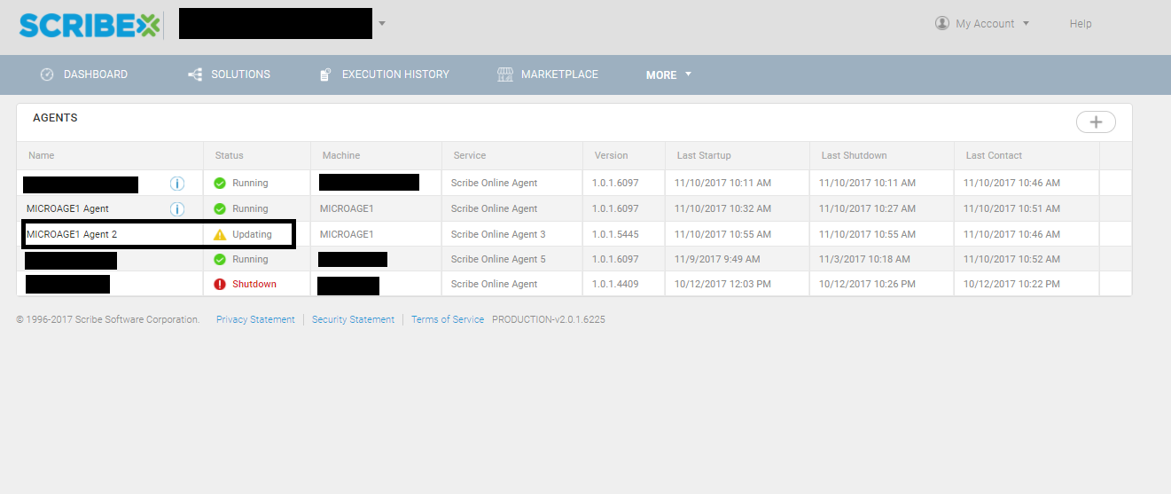Screen dimensions: 1171x494
Task: Click last startup 11/10/2017 10:32 AM
Action: coord(722,208)
